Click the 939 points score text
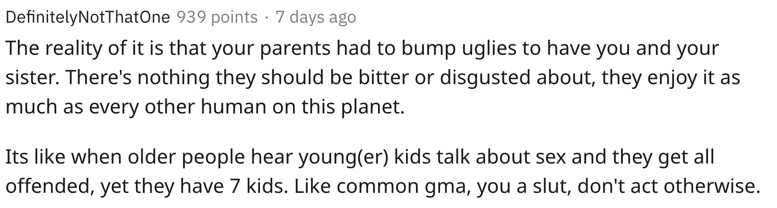This screenshot has height=208, width=777. [x=217, y=17]
